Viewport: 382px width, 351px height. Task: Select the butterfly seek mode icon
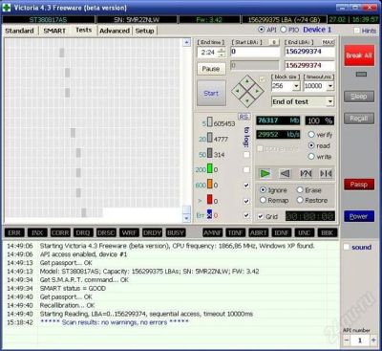(306, 174)
